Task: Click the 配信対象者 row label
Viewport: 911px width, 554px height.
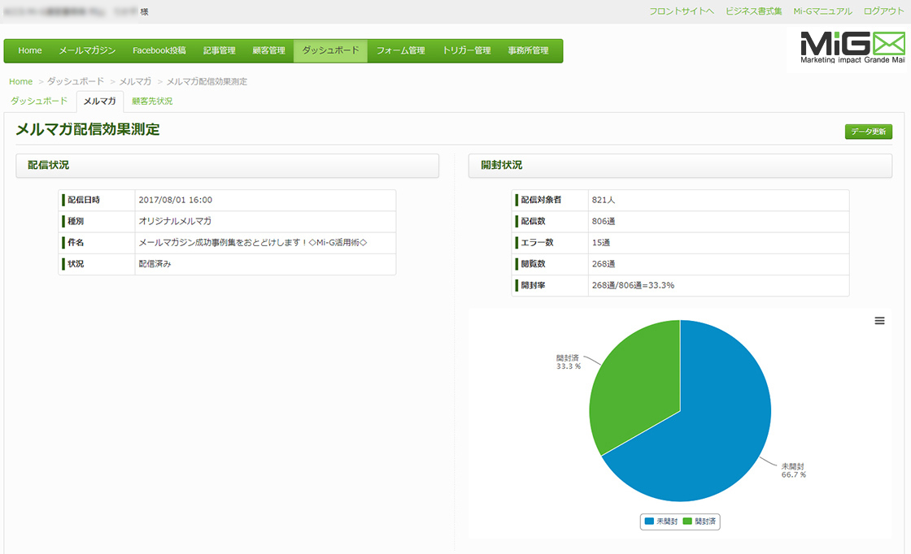Action: (541, 200)
